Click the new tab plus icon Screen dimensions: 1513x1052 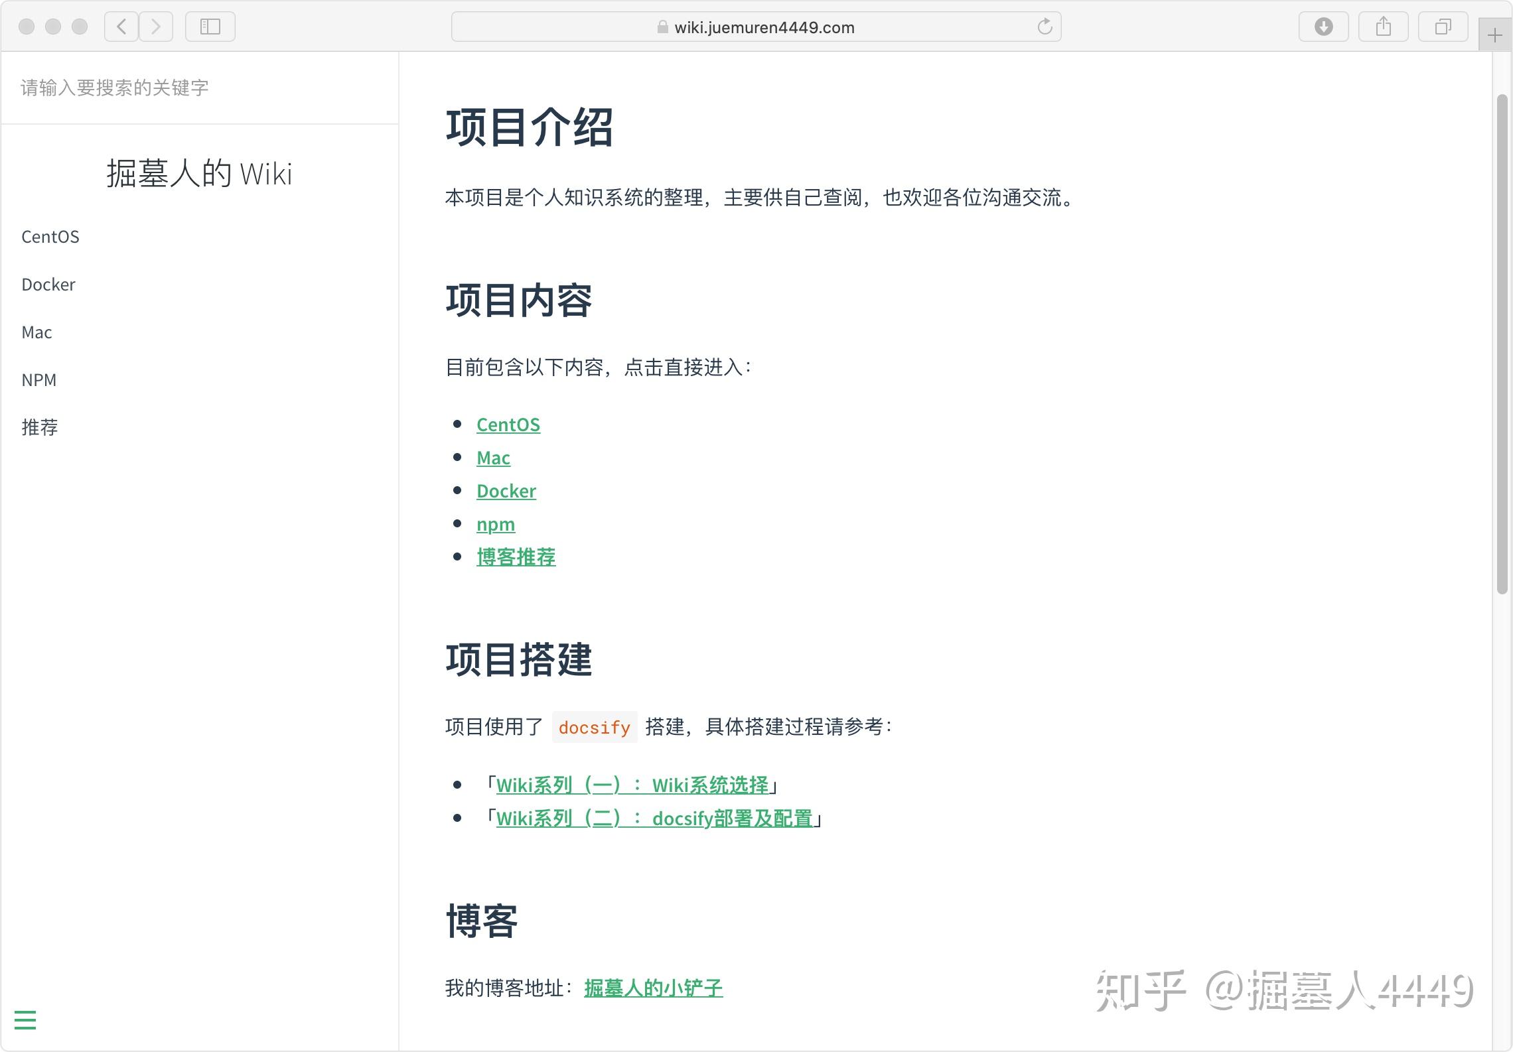pyautogui.click(x=1494, y=34)
